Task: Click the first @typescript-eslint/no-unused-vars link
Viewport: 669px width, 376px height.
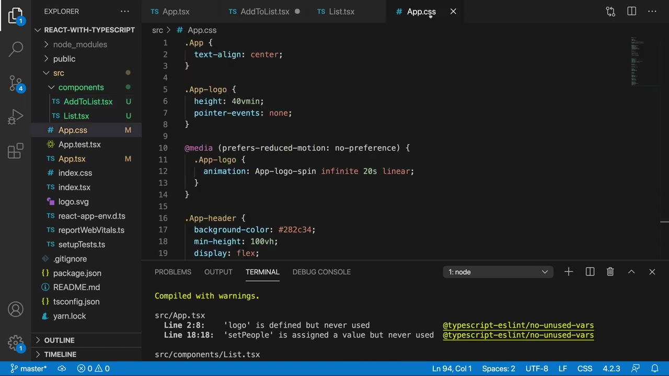Action: coord(518,325)
